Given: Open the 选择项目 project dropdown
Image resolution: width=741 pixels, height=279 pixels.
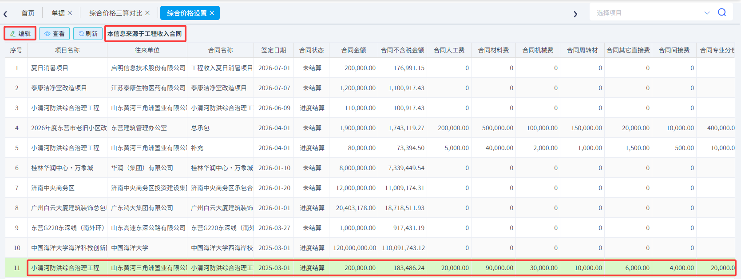Looking at the screenshot, I should [654, 13].
